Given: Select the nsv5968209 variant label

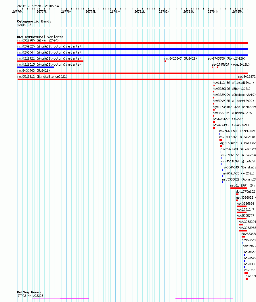Looking at the screenshot, I should [x=238, y=149].
